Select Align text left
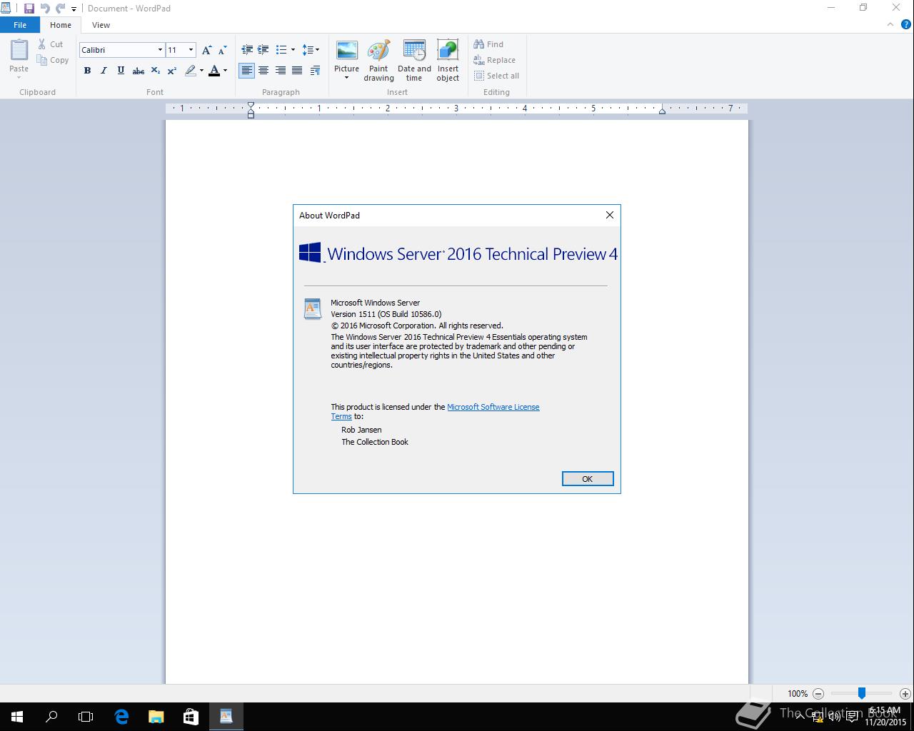914x731 pixels. pyautogui.click(x=247, y=71)
